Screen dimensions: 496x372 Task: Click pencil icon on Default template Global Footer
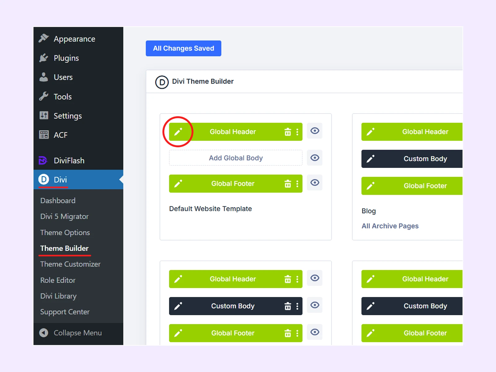178,184
